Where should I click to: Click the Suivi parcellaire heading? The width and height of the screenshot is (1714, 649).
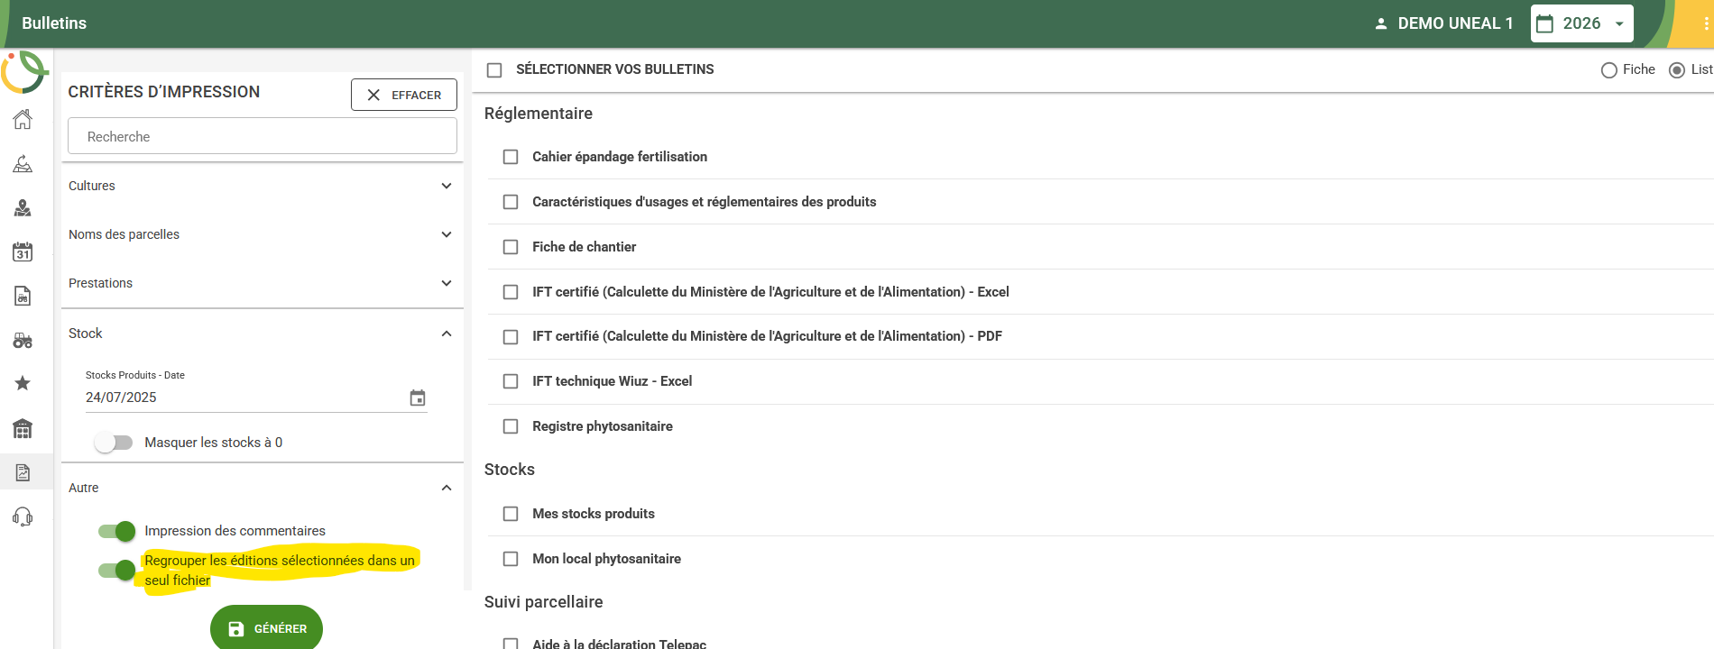(543, 602)
